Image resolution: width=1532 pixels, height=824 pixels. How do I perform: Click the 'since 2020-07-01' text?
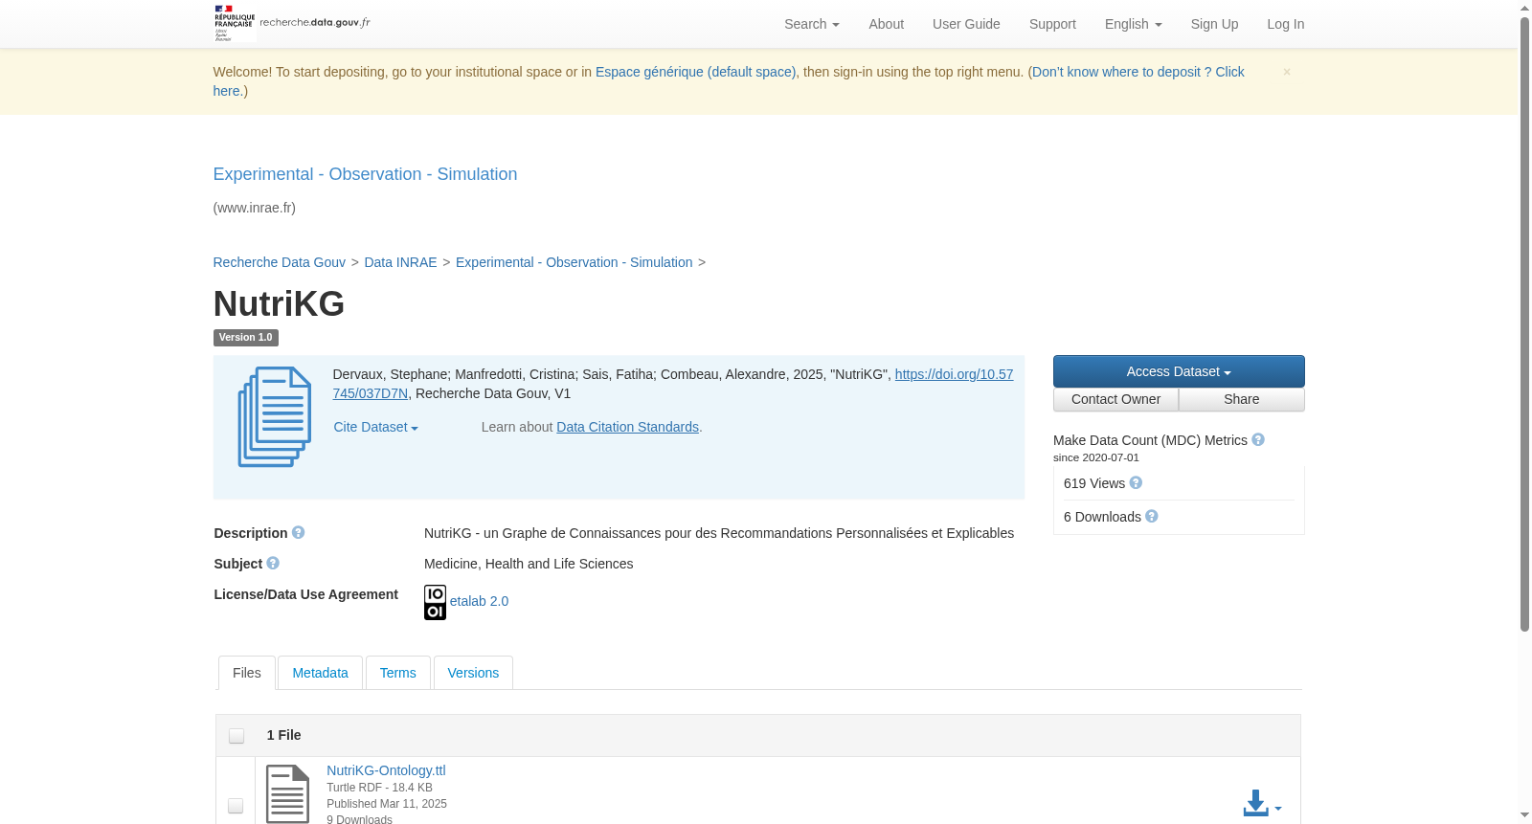[1096, 457]
